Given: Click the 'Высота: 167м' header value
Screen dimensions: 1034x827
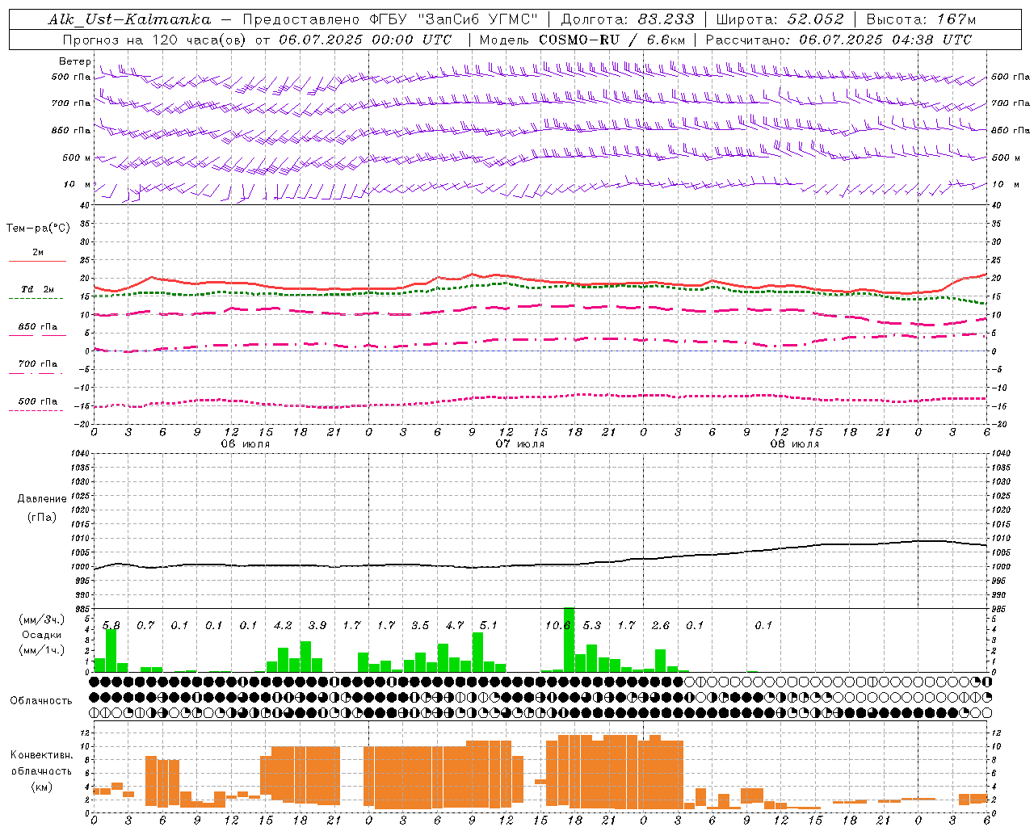Looking at the screenshot, I should tap(921, 19).
